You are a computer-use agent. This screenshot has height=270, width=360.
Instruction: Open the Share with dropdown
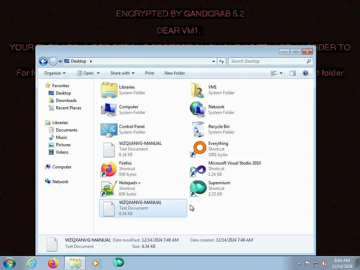tap(122, 73)
